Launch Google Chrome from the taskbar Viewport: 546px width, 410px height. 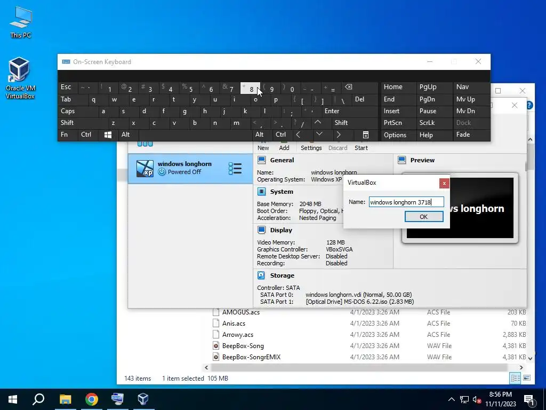(x=92, y=399)
